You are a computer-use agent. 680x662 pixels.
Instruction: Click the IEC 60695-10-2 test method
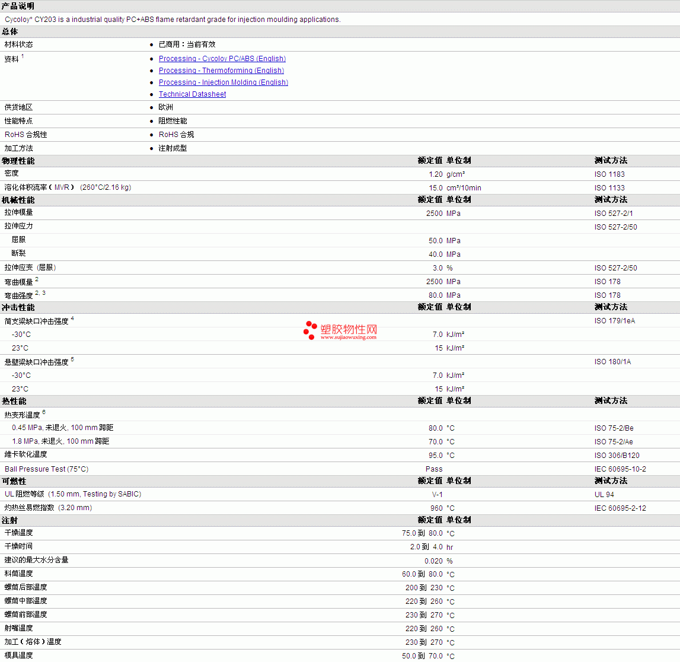coord(620,469)
